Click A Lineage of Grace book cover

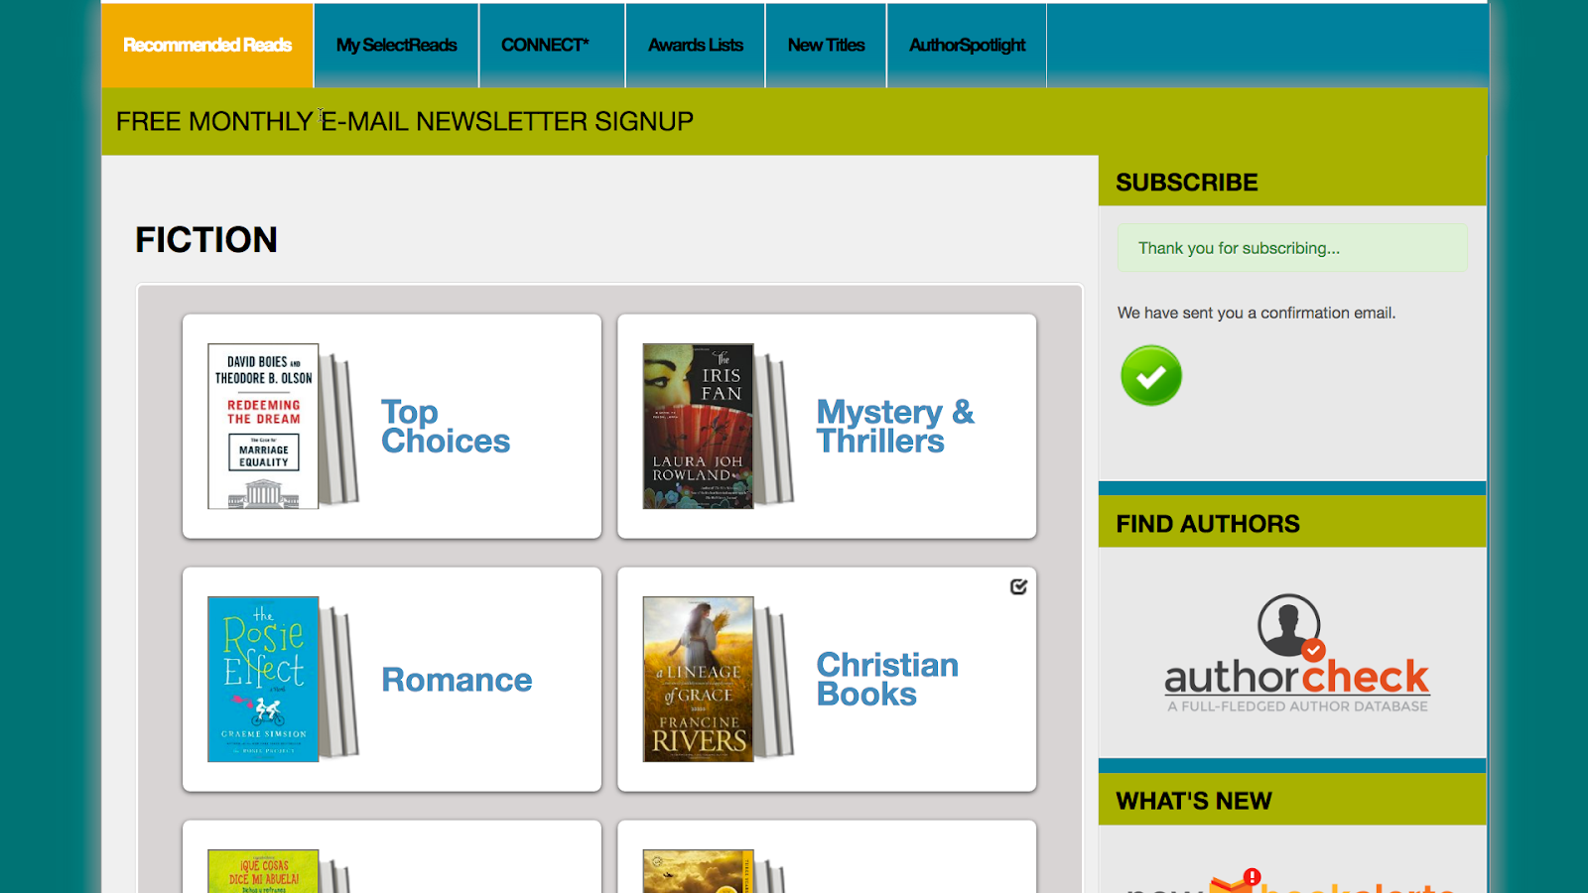698,680
